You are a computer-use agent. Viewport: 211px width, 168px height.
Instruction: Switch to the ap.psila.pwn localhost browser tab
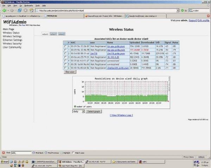click(x=23, y=16)
